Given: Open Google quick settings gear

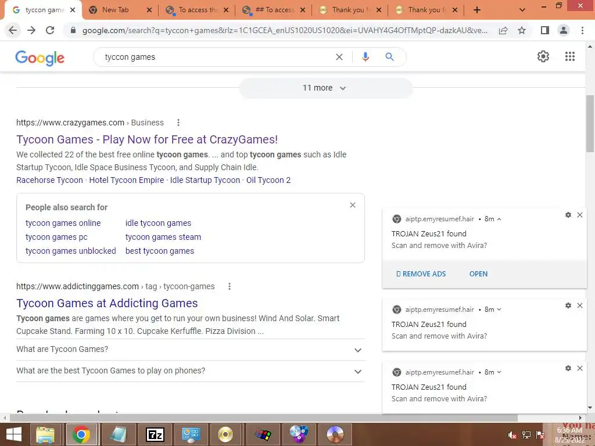Looking at the screenshot, I should [x=543, y=56].
